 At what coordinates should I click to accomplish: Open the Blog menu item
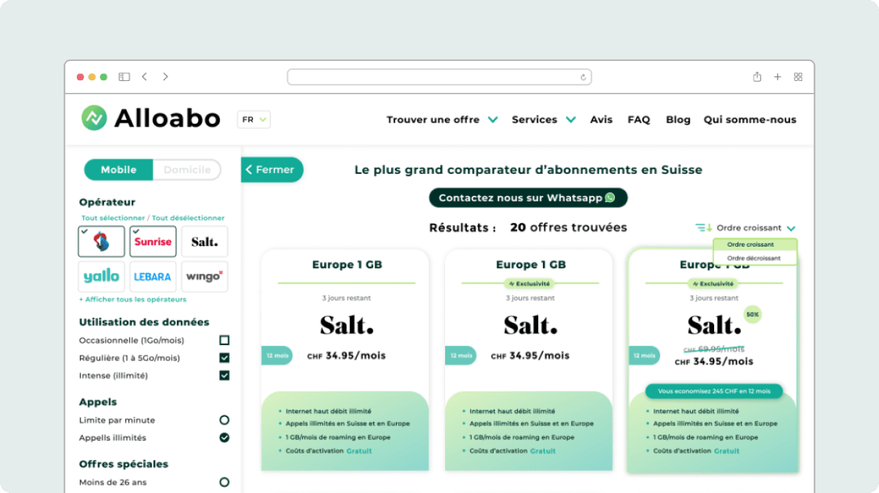[678, 120]
